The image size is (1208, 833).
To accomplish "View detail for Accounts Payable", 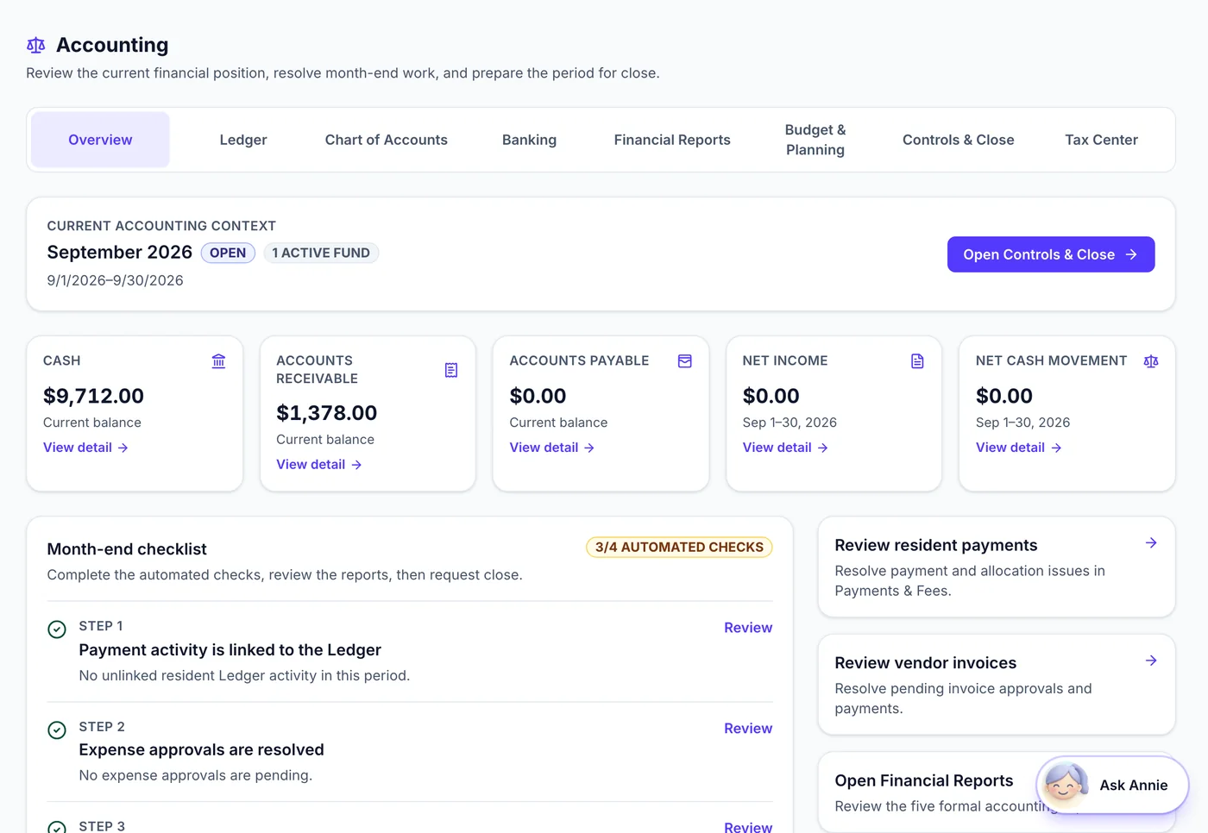I will [x=551, y=448].
